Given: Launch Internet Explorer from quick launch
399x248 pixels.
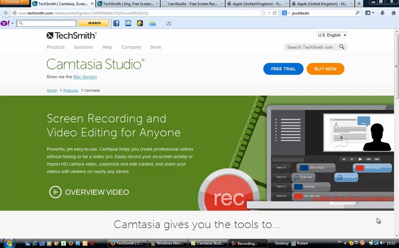Looking at the screenshot, I should 34,243.
